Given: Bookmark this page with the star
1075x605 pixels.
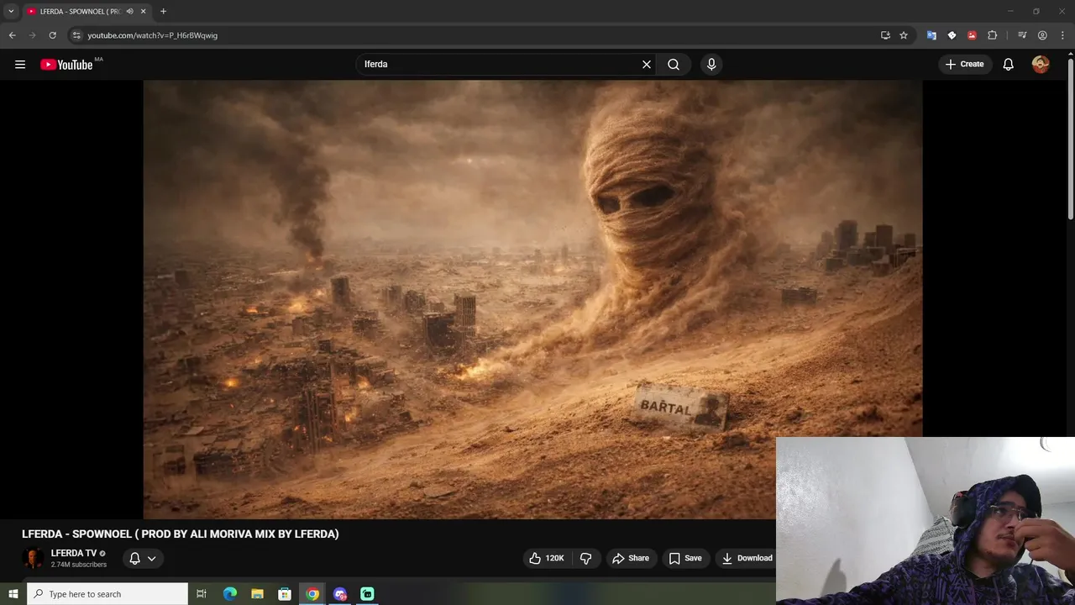Looking at the screenshot, I should tap(904, 35).
